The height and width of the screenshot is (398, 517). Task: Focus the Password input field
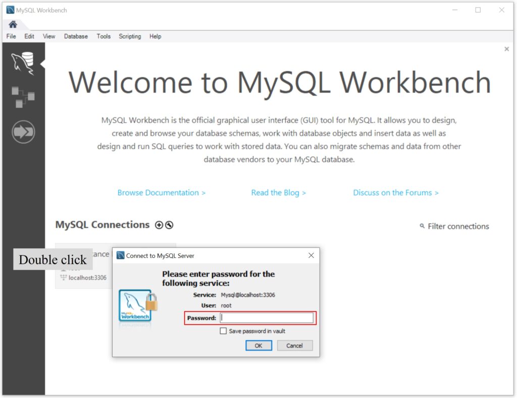tap(267, 318)
